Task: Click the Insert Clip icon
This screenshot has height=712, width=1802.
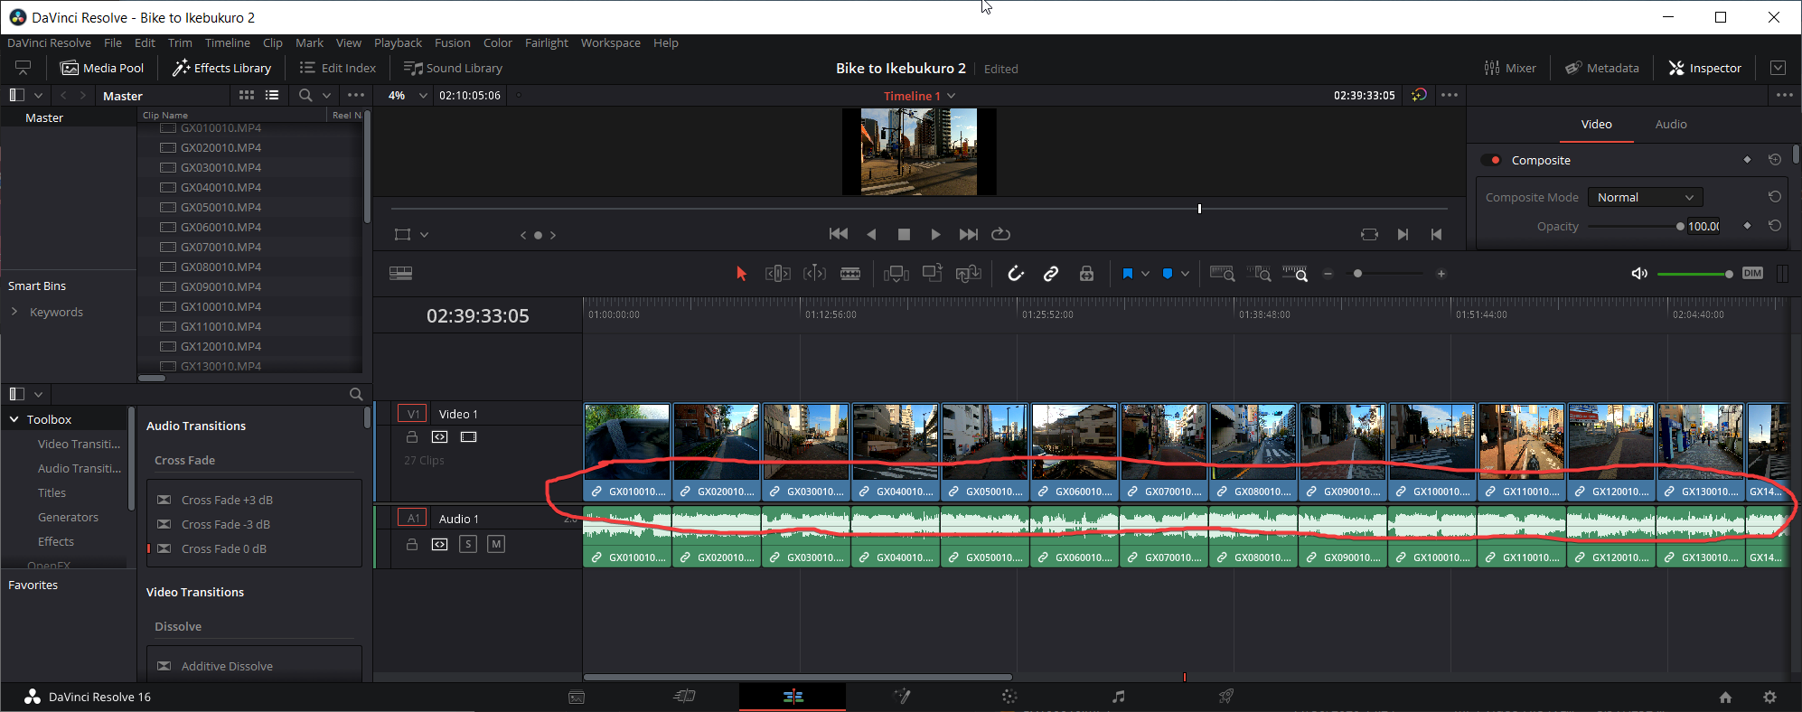Action: click(x=896, y=274)
